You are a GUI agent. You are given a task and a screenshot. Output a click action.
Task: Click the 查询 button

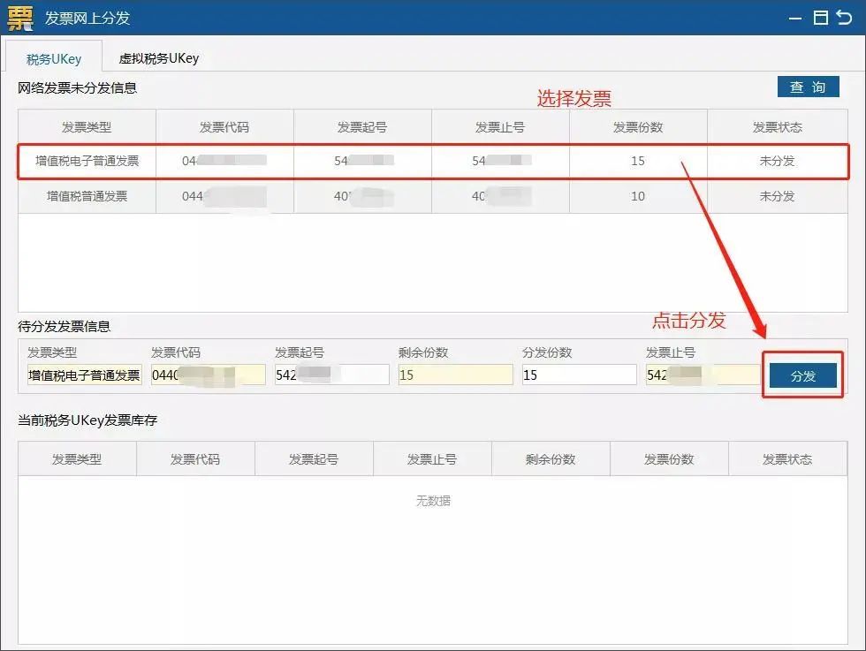[x=808, y=87]
